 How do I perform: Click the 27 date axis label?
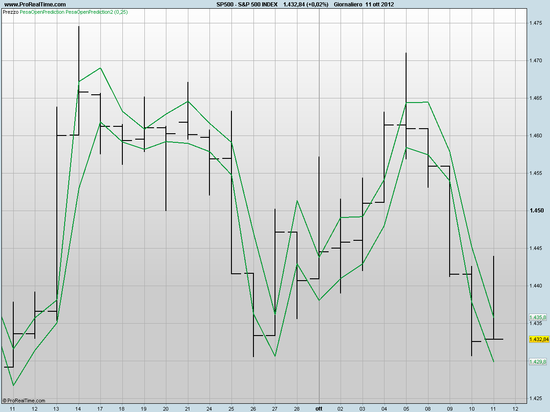pos(275,408)
